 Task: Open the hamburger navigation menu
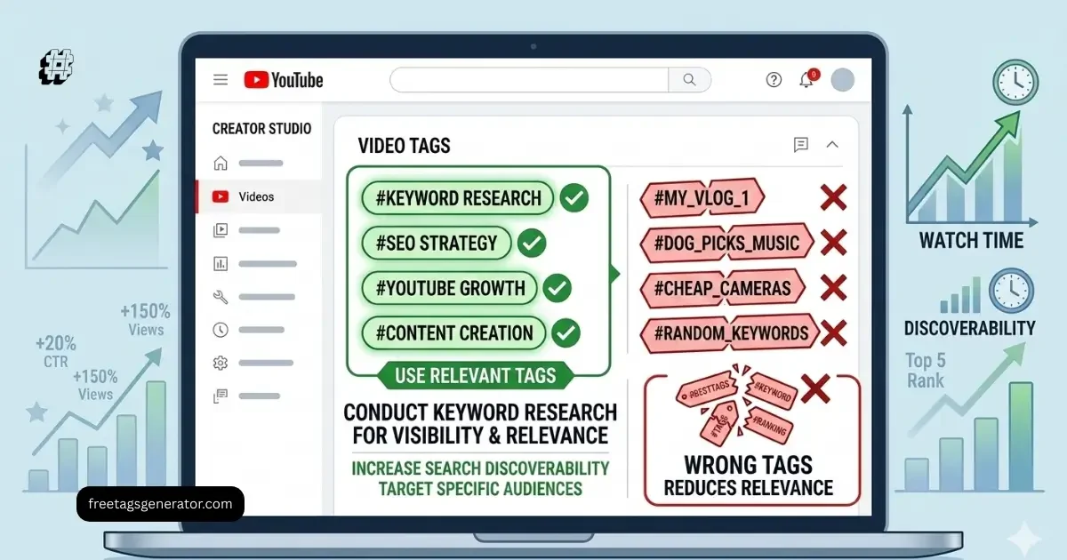pos(220,79)
